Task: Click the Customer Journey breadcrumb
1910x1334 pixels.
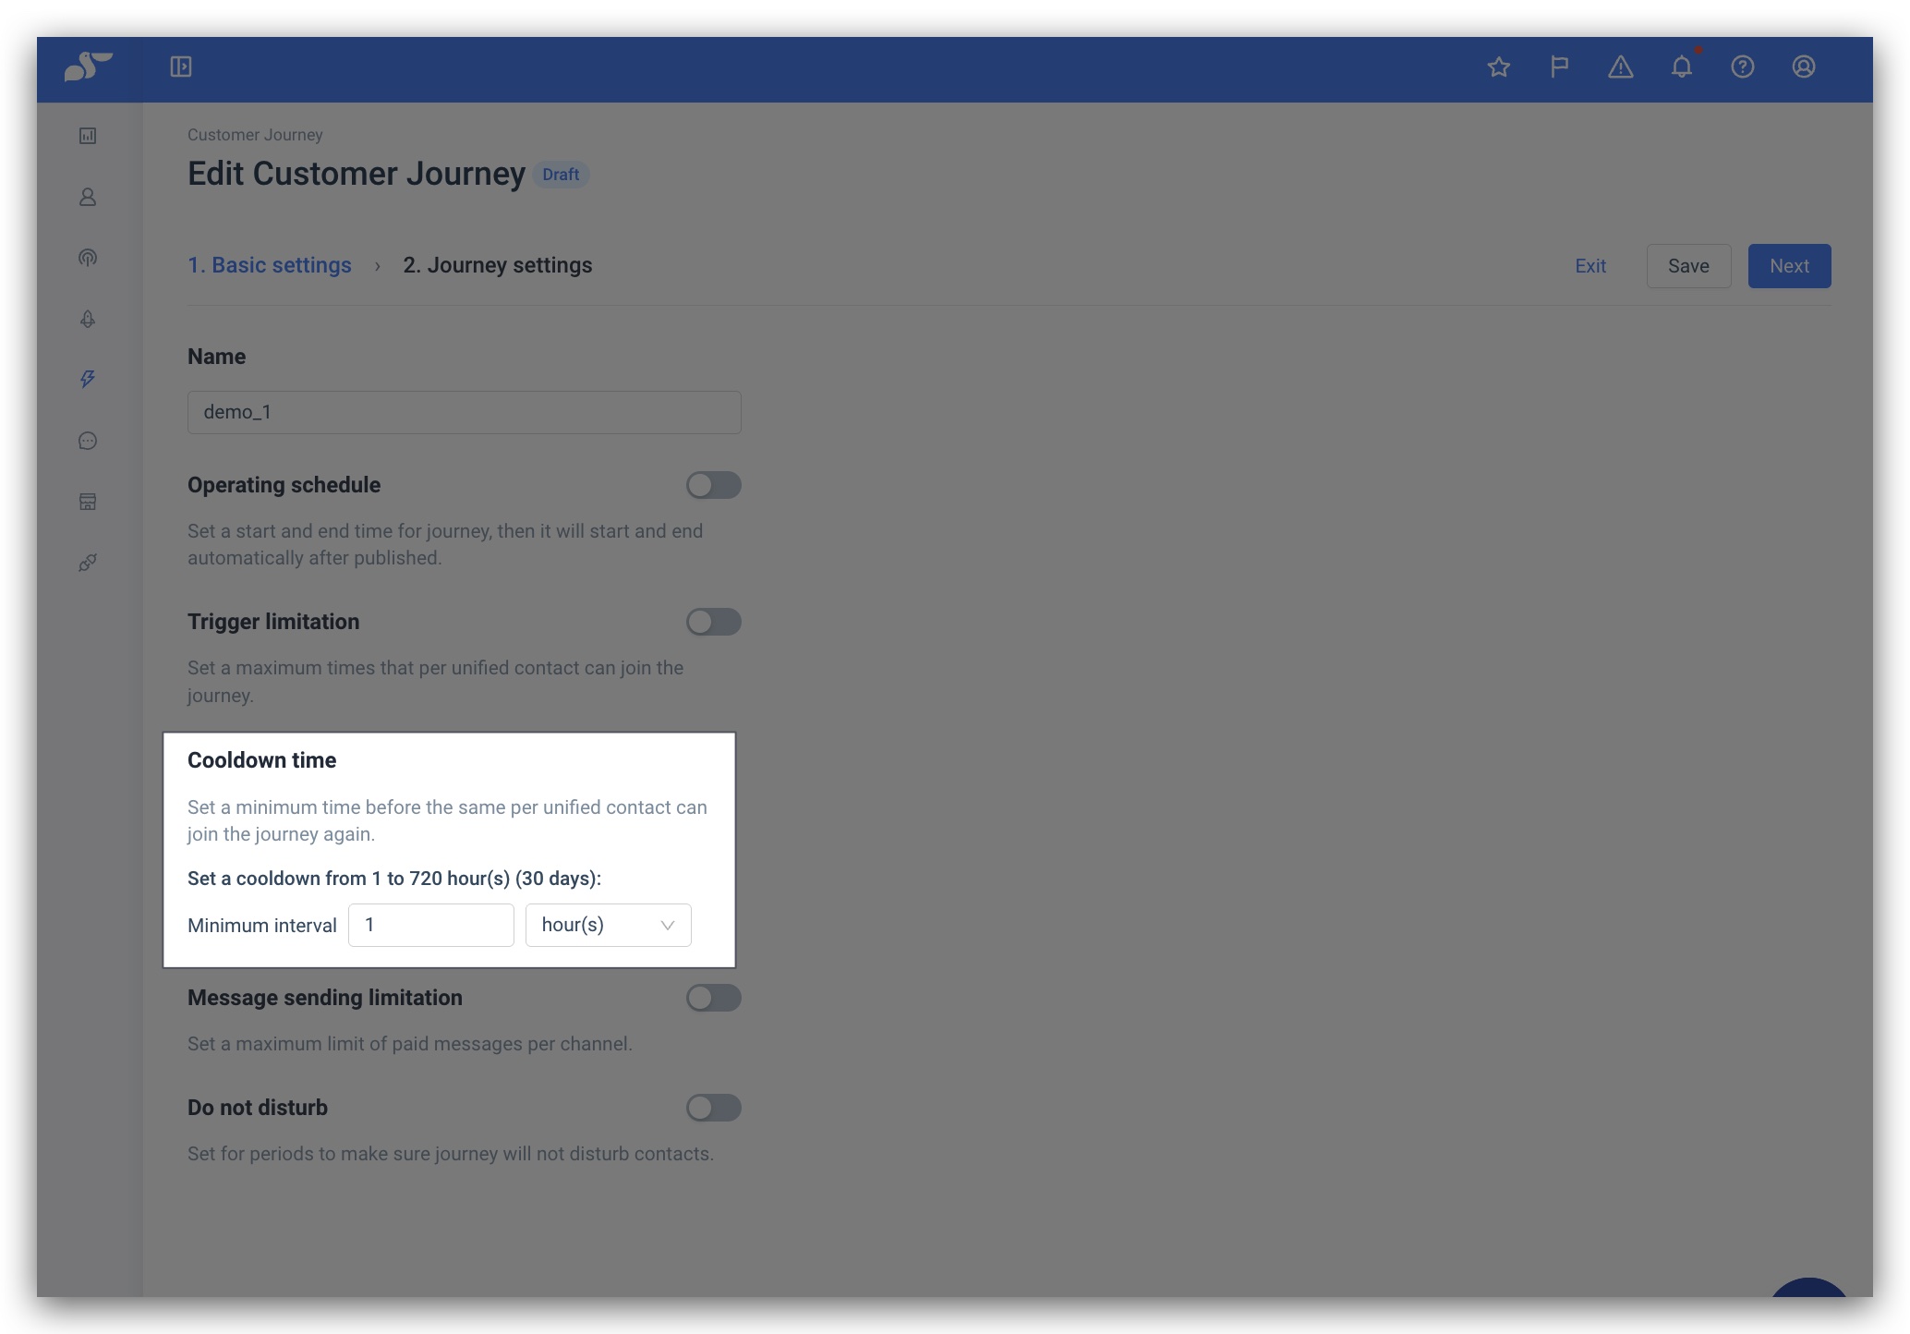Action: tap(255, 135)
